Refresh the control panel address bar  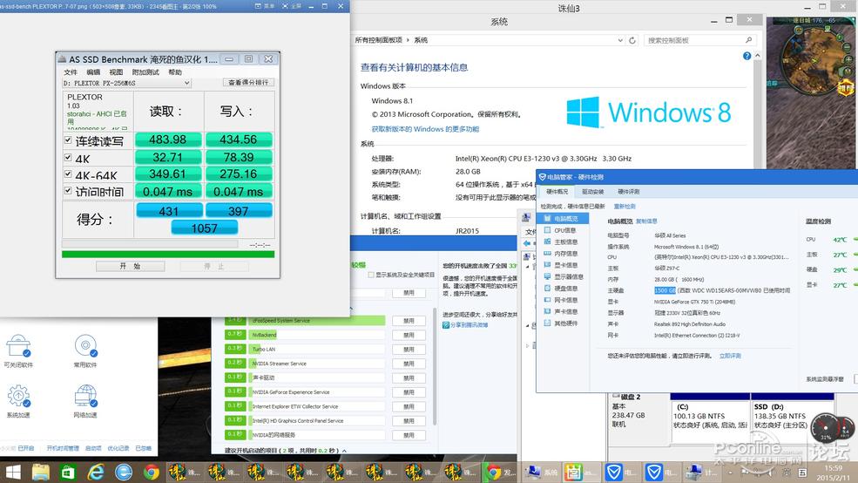[632, 40]
